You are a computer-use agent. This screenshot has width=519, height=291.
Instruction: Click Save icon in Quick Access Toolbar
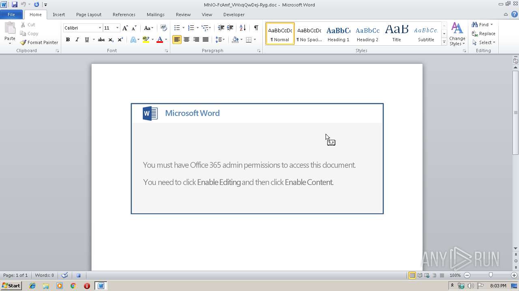coord(15,4)
